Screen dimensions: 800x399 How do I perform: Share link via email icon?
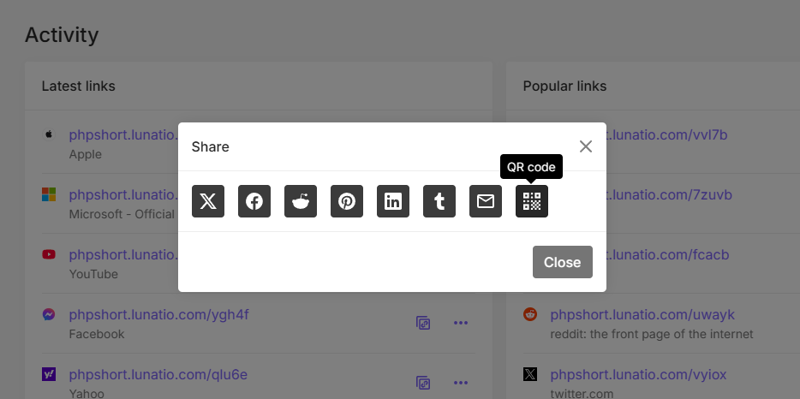(486, 201)
